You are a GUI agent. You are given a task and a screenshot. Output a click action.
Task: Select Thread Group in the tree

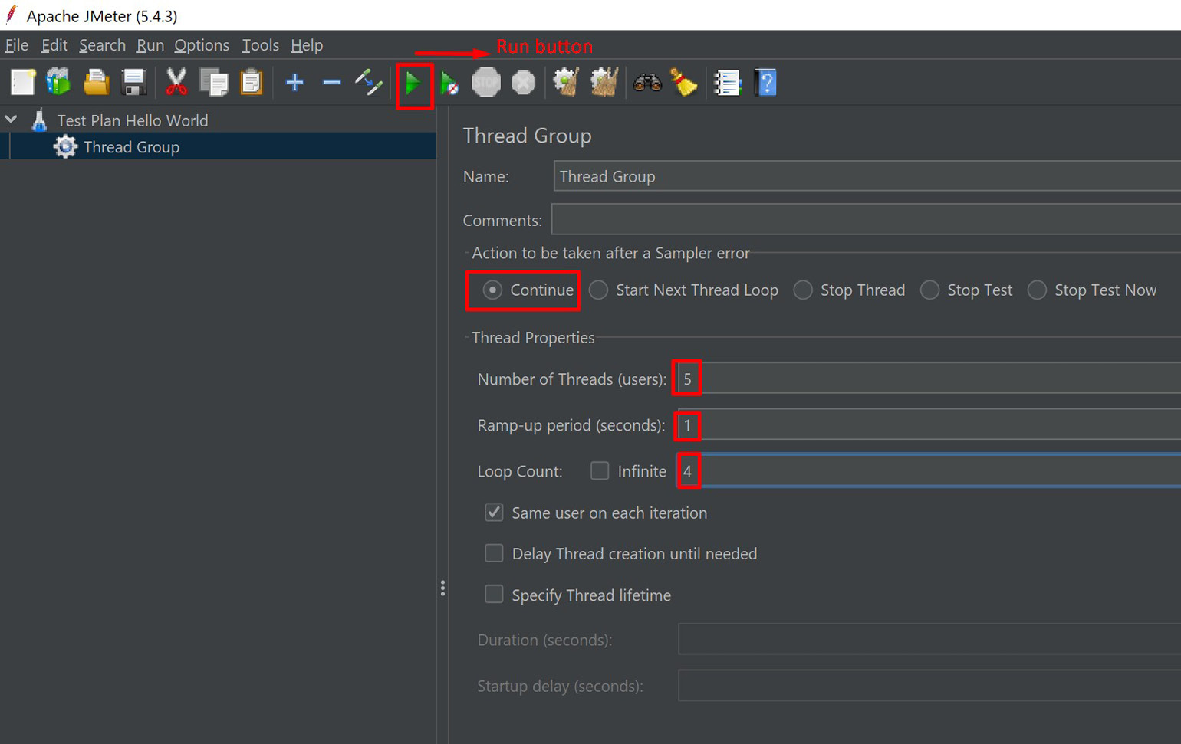point(131,147)
